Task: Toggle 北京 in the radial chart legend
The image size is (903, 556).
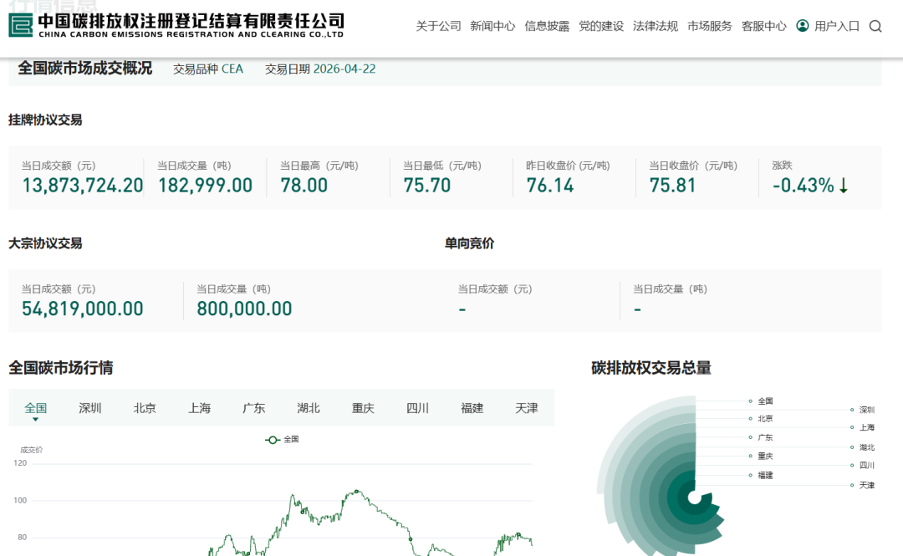Action: [764, 419]
